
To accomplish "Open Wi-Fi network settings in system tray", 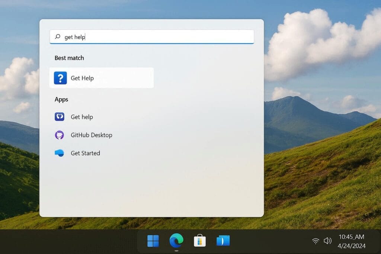I will pos(316,241).
